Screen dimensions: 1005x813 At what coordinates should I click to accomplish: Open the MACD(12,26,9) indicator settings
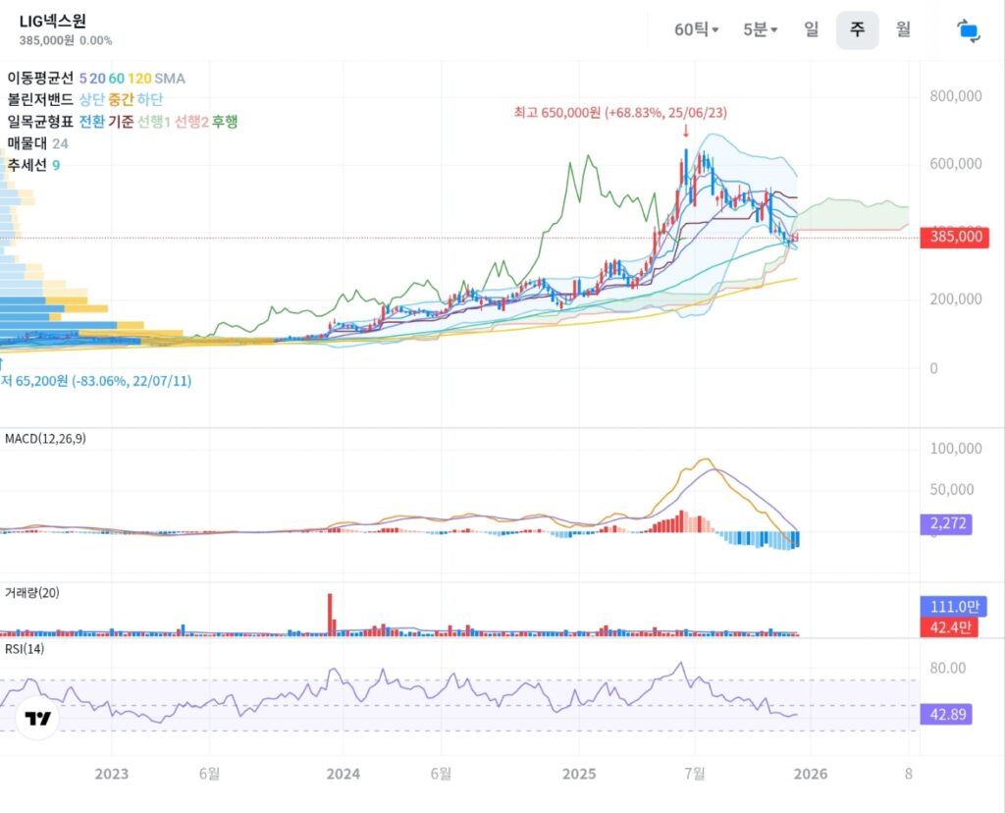pyautogui.click(x=45, y=439)
